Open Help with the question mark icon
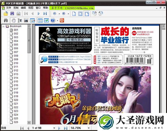 tap(53, 20)
